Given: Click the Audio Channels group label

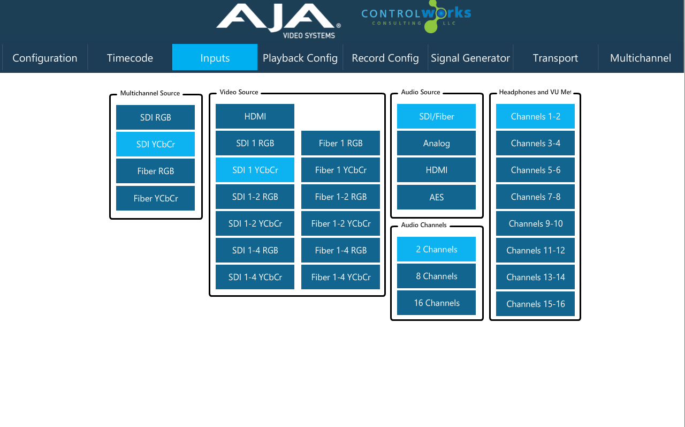Looking at the screenshot, I should click(x=424, y=225).
